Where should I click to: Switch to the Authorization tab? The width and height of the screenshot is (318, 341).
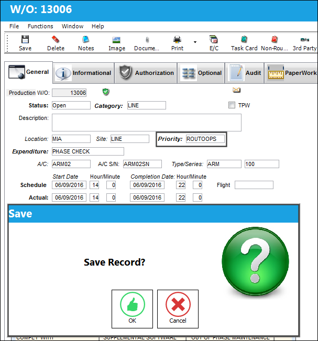coord(146,73)
